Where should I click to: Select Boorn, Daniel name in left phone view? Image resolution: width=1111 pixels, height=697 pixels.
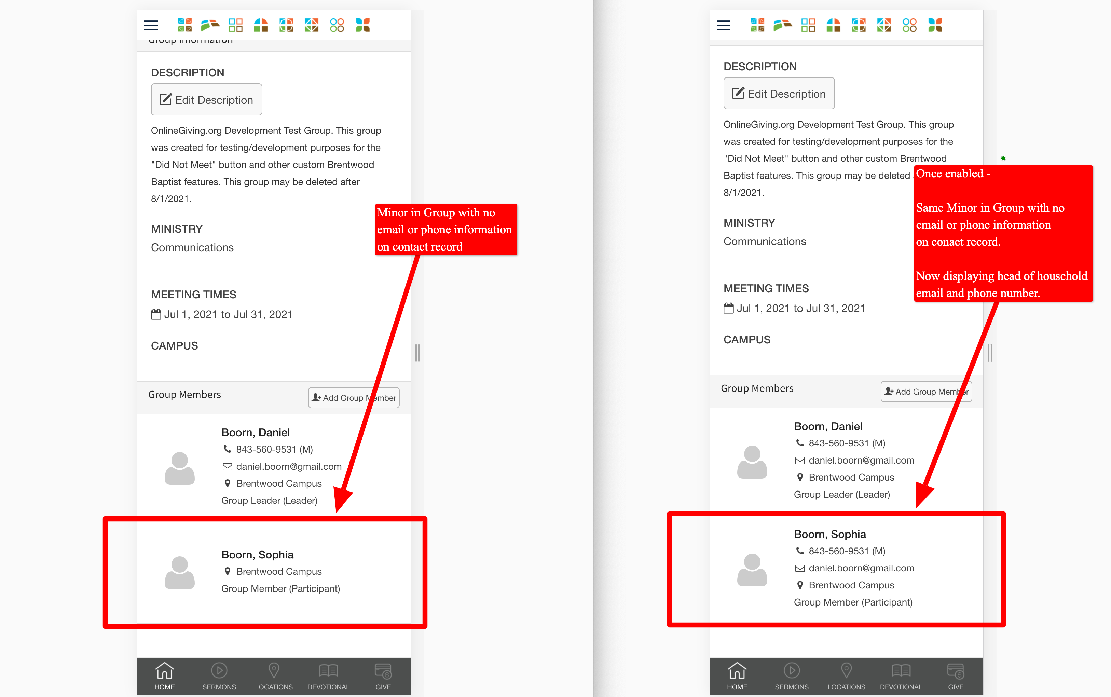point(256,432)
